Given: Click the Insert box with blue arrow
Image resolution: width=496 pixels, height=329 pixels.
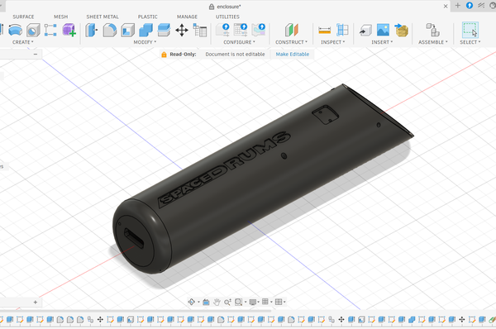Looking at the screenshot, I should point(401,30).
